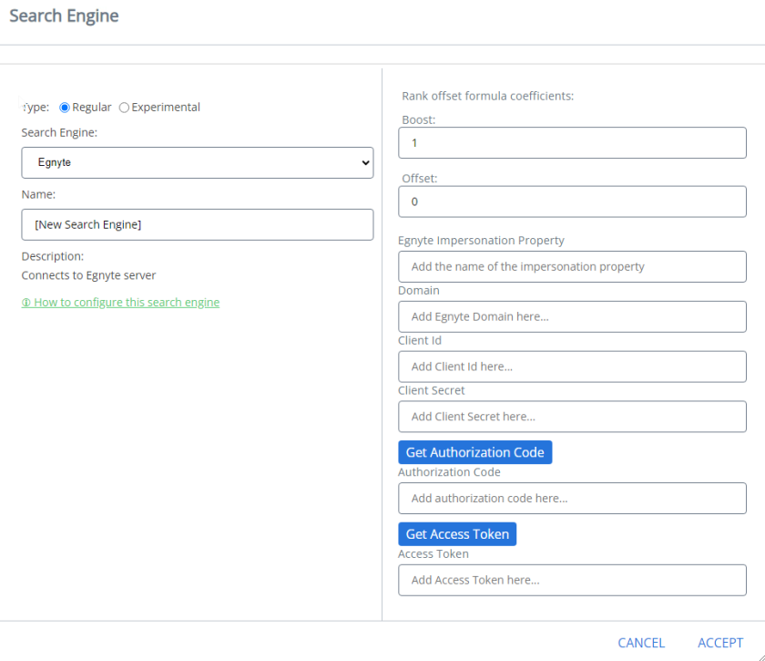
Task: Focus the Access Token text box
Action: [x=572, y=580]
